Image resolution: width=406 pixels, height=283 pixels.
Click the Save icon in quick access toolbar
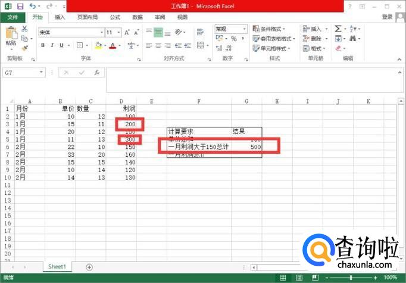[x=20, y=6]
